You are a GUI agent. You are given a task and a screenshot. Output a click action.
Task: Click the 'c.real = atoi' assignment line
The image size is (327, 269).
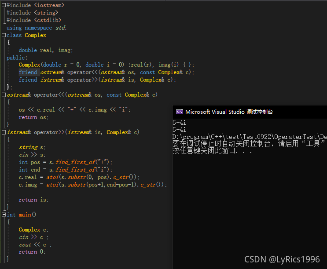point(79,177)
